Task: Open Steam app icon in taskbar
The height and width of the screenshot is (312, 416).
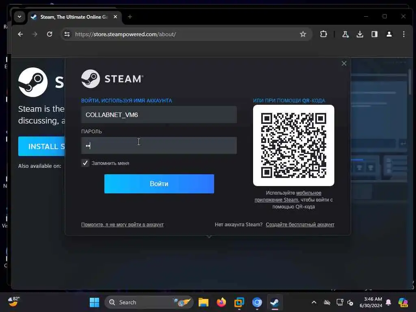Action: point(275,302)
